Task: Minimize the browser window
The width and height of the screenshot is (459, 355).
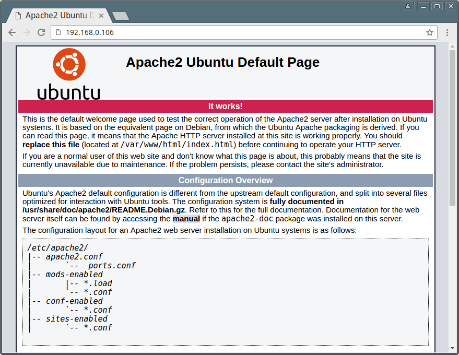Action: (x=423, y=6)
